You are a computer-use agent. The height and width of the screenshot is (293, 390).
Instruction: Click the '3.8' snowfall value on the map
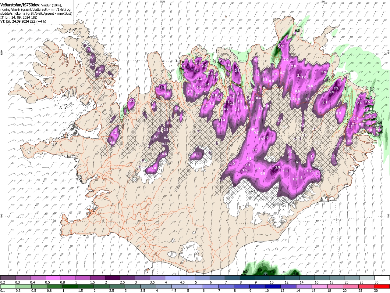[237, 71]
